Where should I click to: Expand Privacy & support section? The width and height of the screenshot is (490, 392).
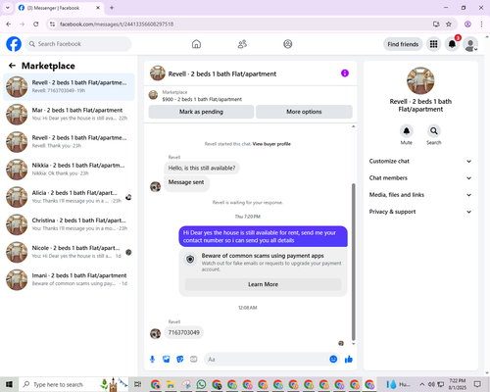420,212
